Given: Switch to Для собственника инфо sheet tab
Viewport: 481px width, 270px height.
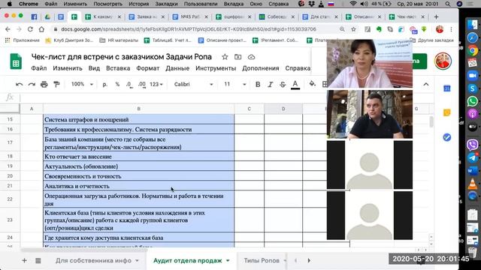Looking at the screenshot, I should [x=93, y=260].
